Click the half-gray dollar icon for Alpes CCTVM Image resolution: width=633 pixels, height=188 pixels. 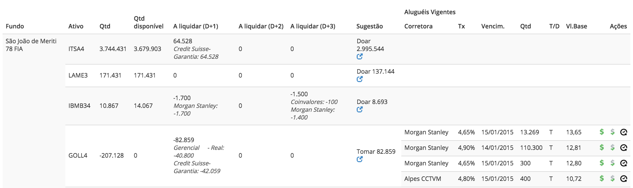[x=613, y=178]
